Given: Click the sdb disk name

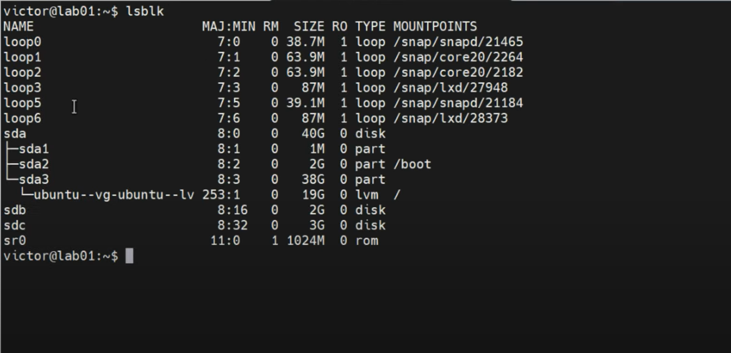Looking at the screenshot, I should (x=15, y=210).
